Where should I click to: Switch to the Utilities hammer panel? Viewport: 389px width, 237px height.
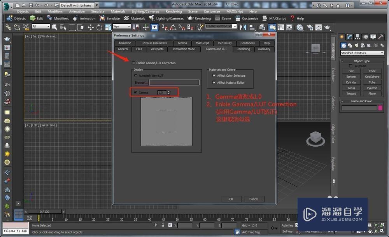point(380,37)
